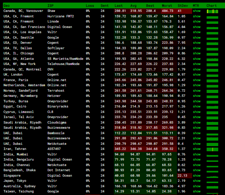The image size is (225, 195).
Task: Click the Vancouver Shaw latency chart
Action: click(212, 11)
